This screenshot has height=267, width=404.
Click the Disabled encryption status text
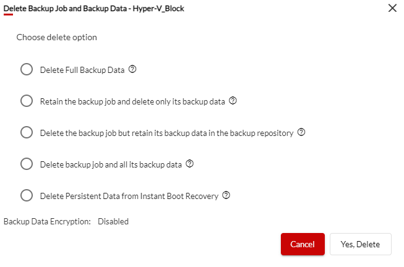tap(113, 221)
